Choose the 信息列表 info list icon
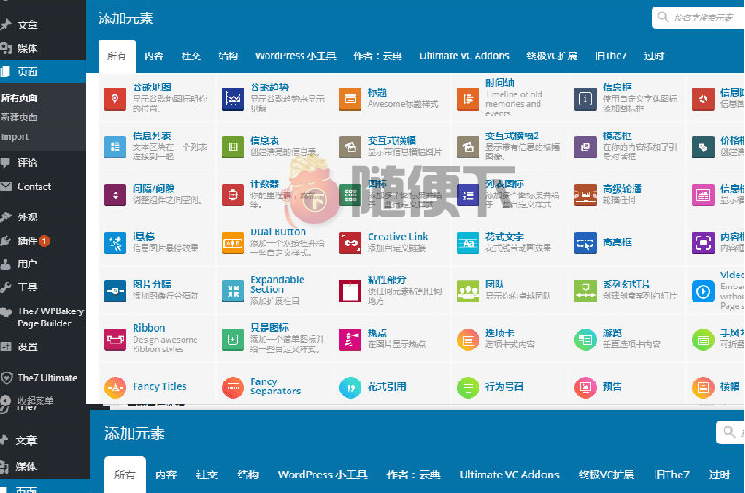The width and height of the screenshot is (745, 493). [115, 147]
